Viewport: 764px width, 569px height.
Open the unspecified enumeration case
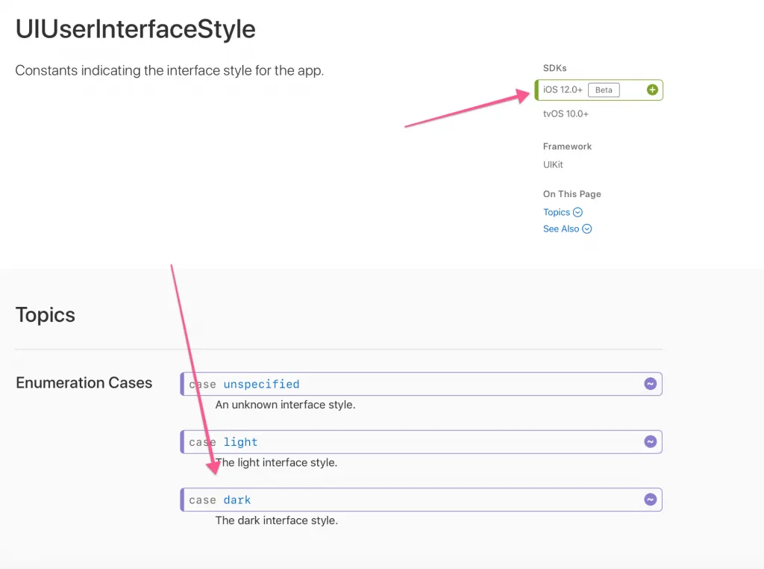click(x=261, y=384)
